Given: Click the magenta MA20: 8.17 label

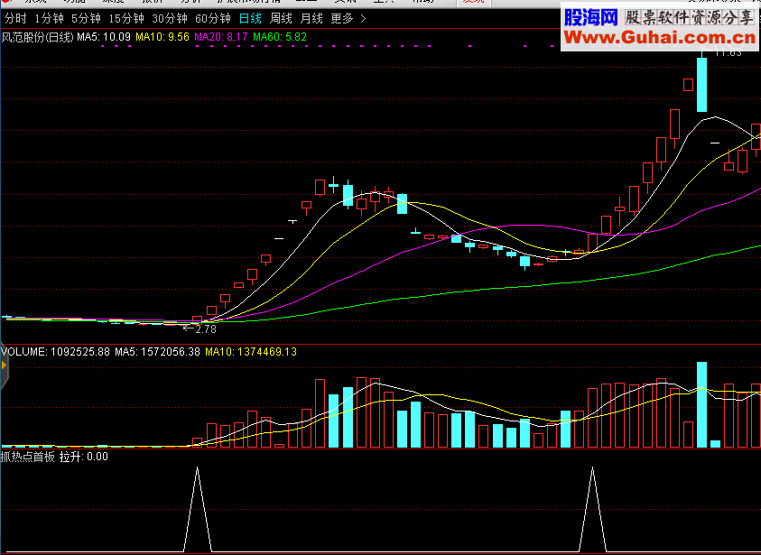Looking at the screenshot, I should pyautogui.click(x=221, y=37).
